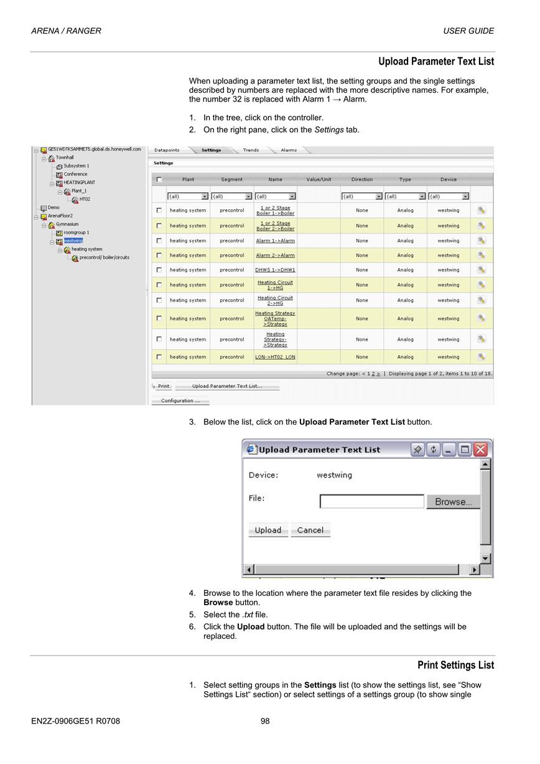The image size is (540, 764).
Task: Click the Print button below the list
Action: click(164, 386)
